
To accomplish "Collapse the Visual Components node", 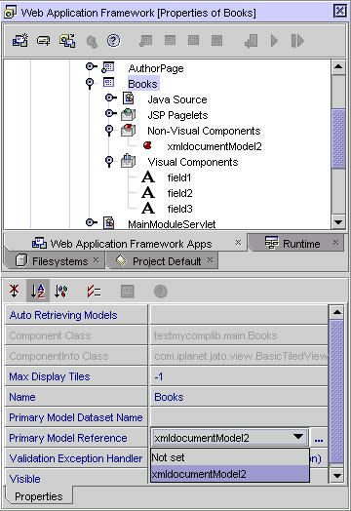I will coord(109,161).
